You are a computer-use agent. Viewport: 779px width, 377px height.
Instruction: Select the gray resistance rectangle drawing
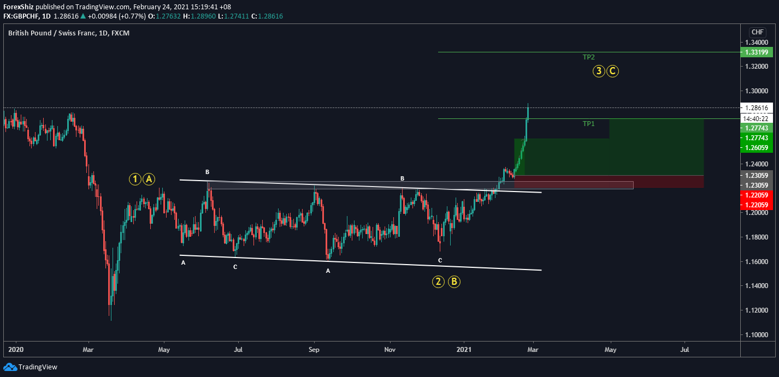point(420,185)
